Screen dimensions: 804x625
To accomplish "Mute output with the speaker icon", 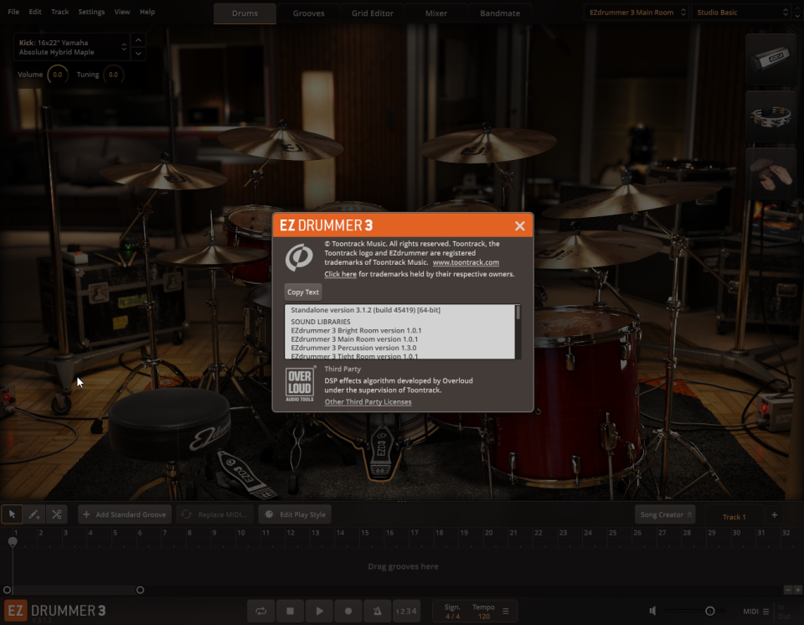I will click(x=652, y=611).
